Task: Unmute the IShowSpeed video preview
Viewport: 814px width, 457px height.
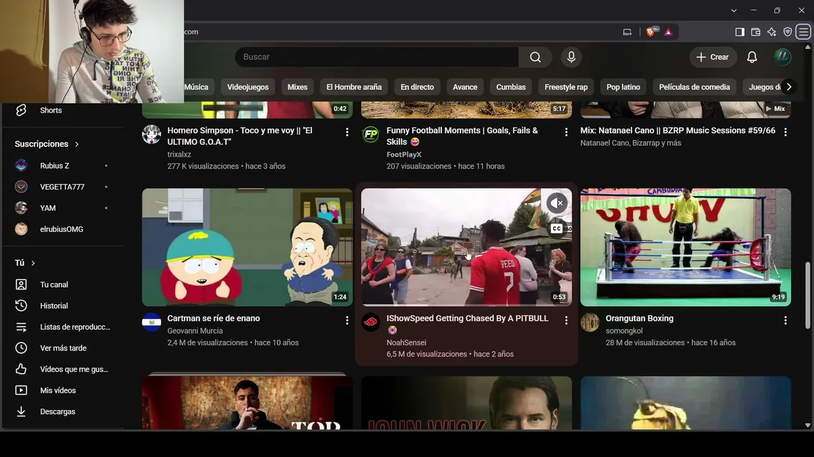Action: pyautogui.click(x=556, y=203)
